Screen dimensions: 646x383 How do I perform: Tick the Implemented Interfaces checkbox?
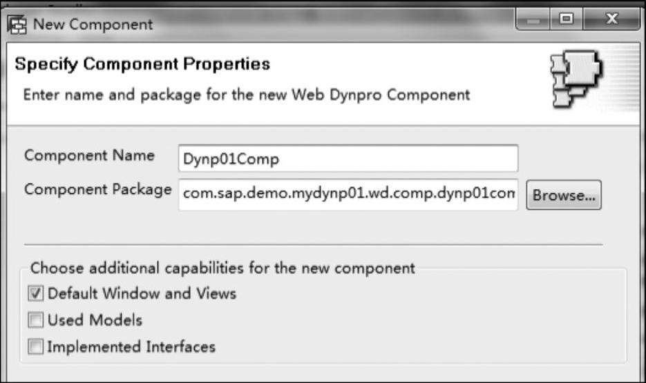coord(35,346)
